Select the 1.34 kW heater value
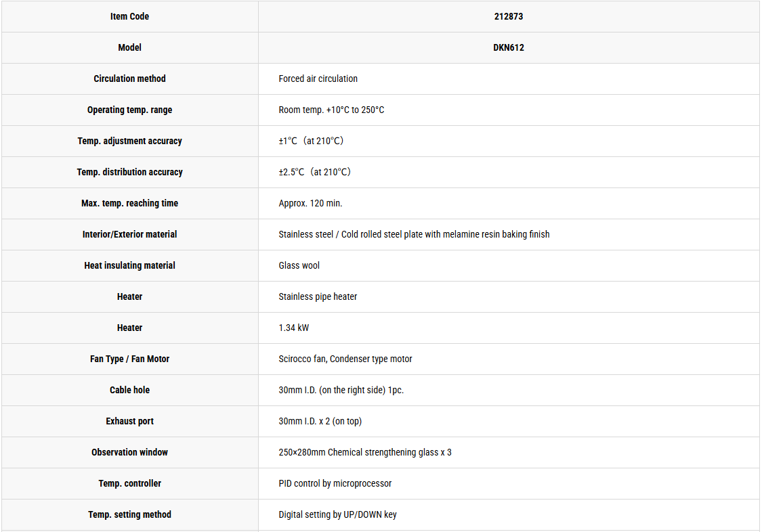Screen dimensions: 762x532 (x=294, y=328)
